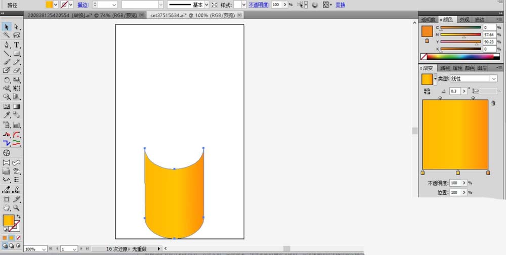Click the 变换 link in control bar
Viewport: 506px width, 255px height.
tap(341, 5)
